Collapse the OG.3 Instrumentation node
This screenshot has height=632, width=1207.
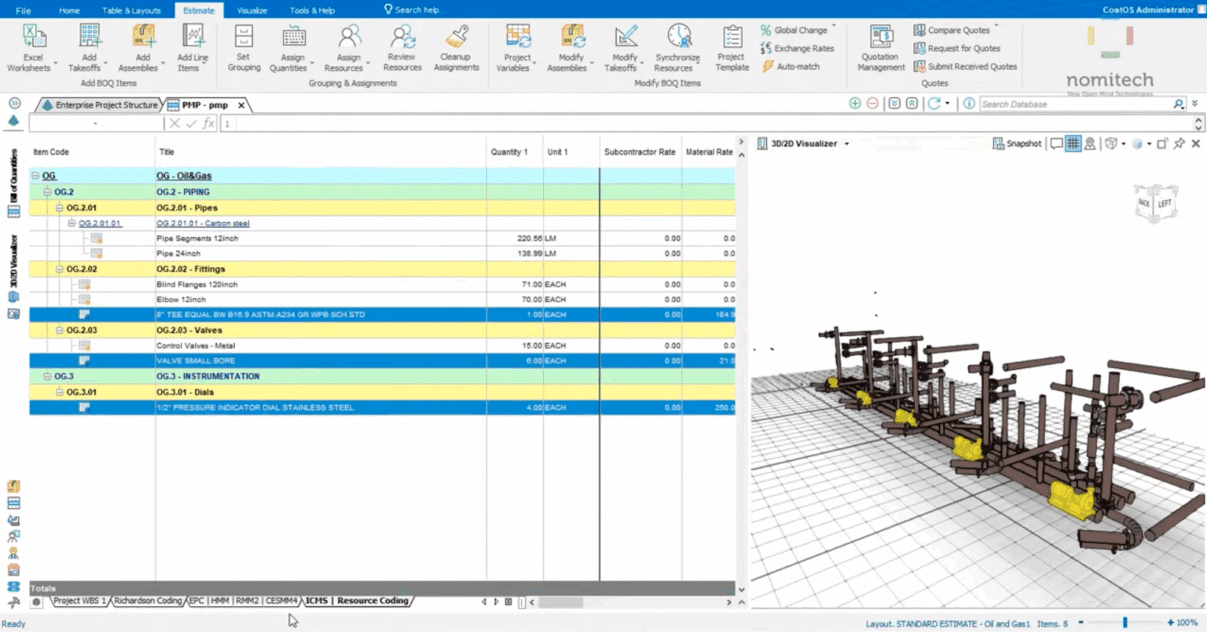pyautogui.click(x=47, y=376)
